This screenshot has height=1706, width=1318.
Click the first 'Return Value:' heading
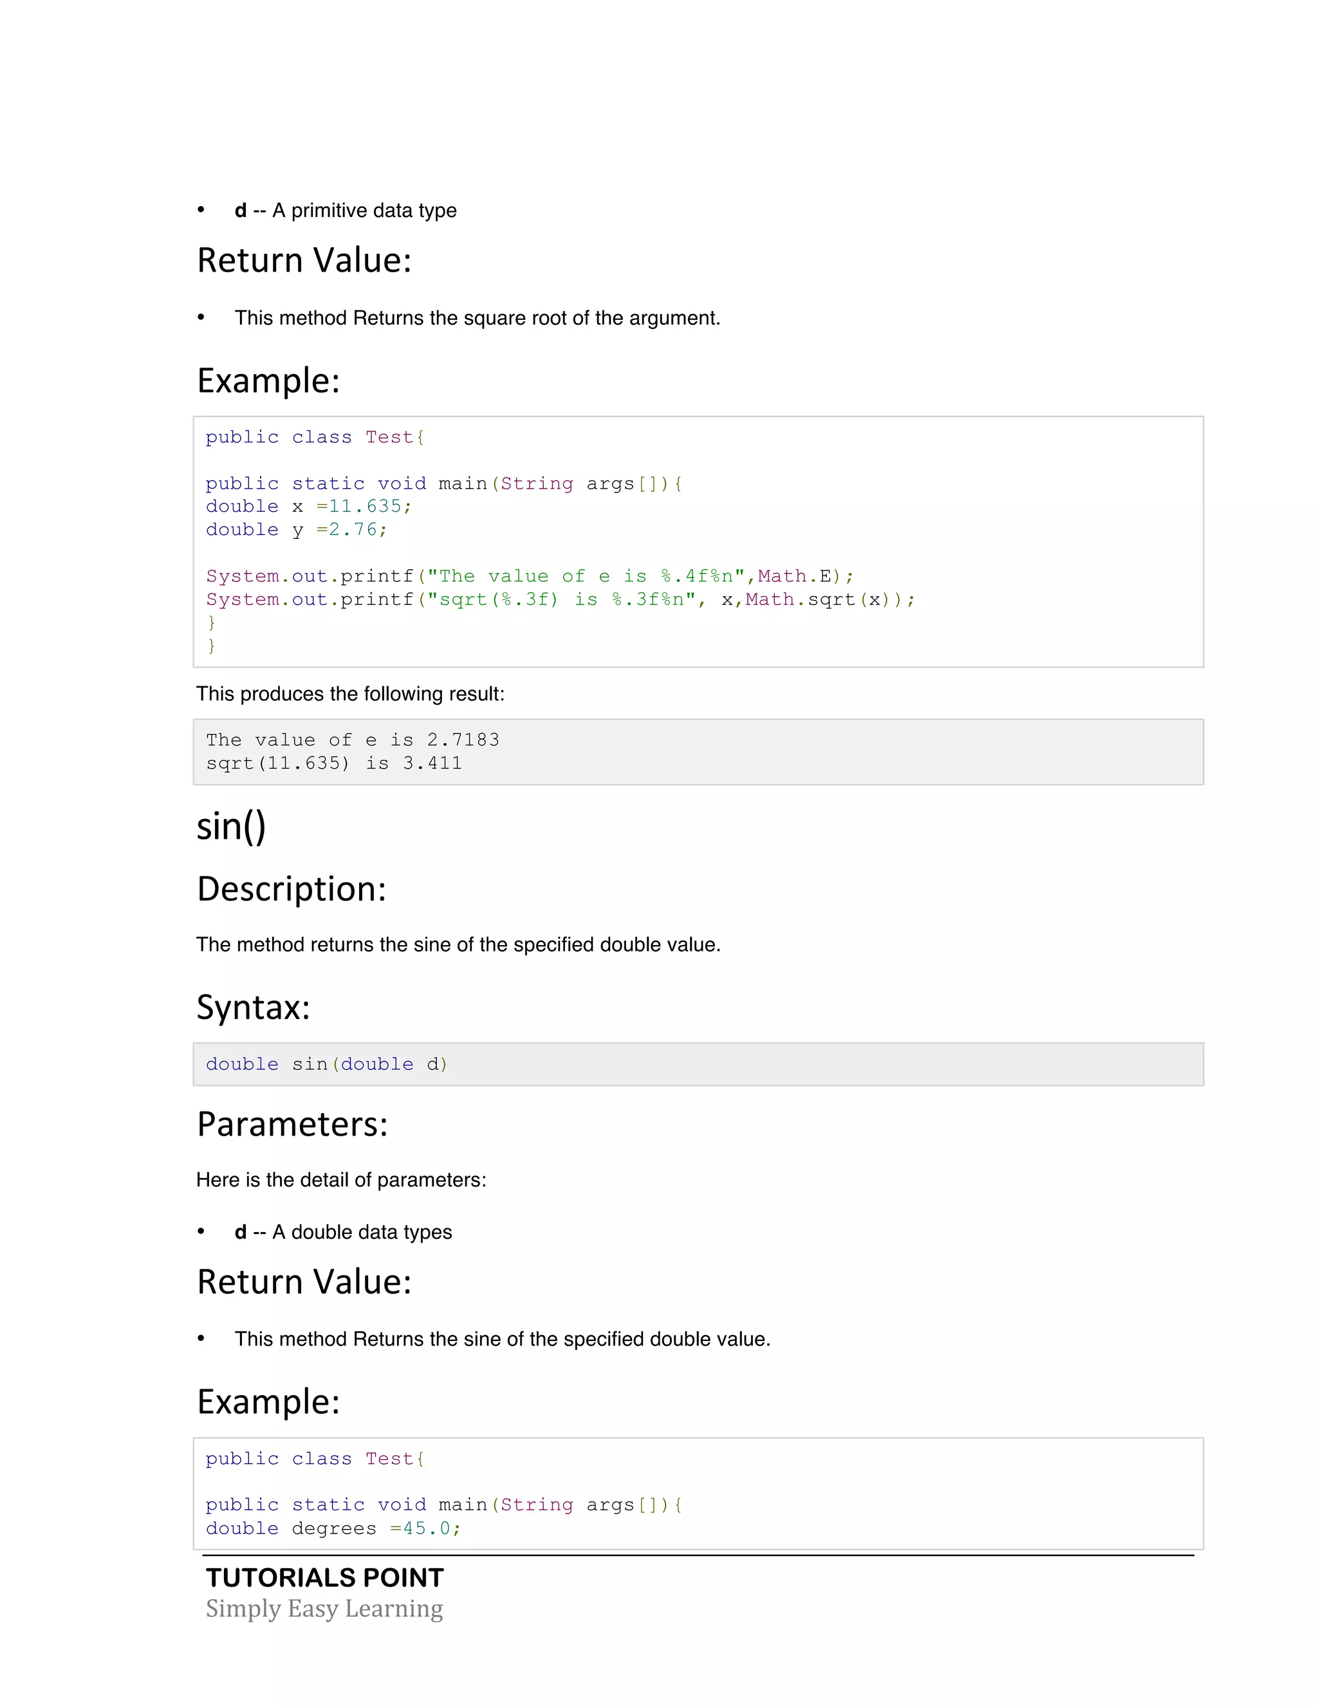[304, 260]
